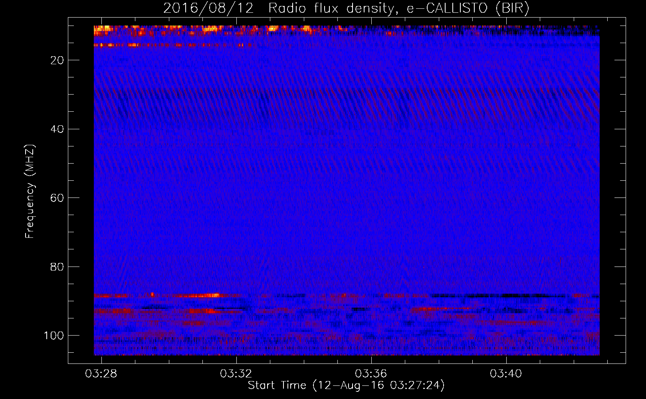Click the time tick label '03:36'

pos(371,374)
